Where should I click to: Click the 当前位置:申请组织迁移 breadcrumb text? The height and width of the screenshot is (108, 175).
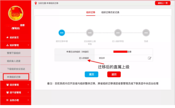click(x=48, y=3)
